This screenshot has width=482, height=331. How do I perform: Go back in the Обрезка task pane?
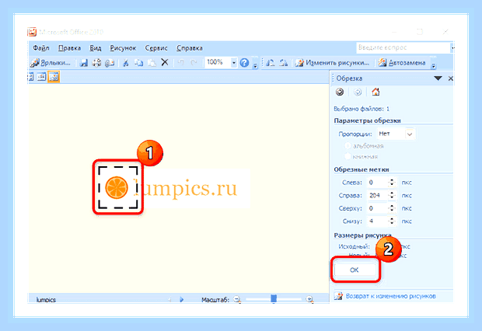click(x=340, y=92)
